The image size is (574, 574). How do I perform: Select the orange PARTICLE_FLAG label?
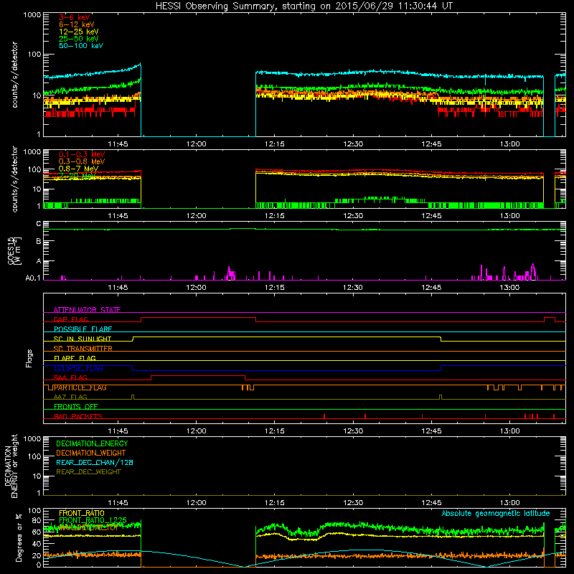click(80, 387)
